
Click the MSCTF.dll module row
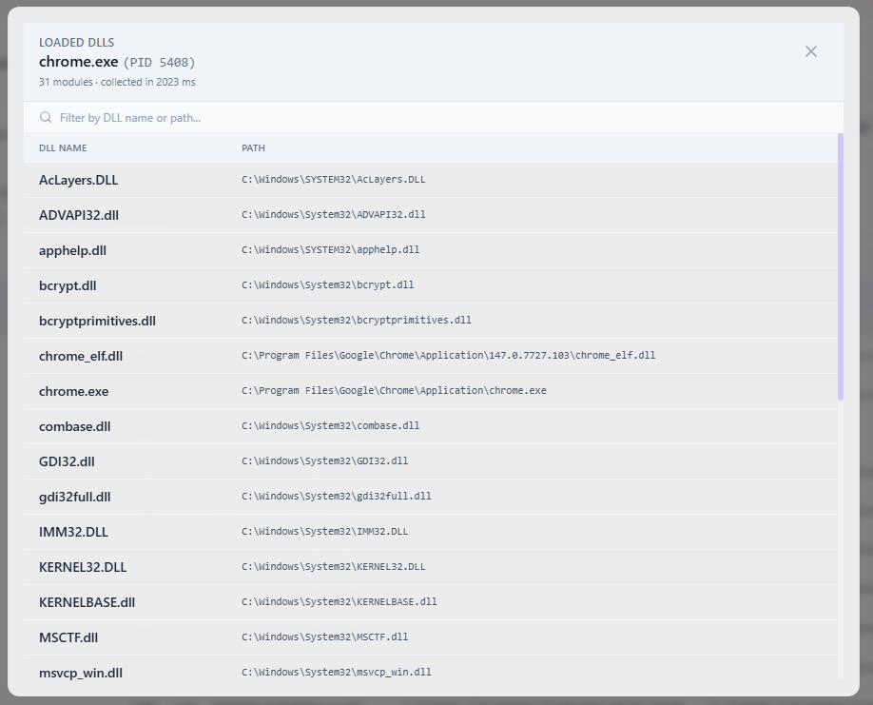(x=431, y=637)
